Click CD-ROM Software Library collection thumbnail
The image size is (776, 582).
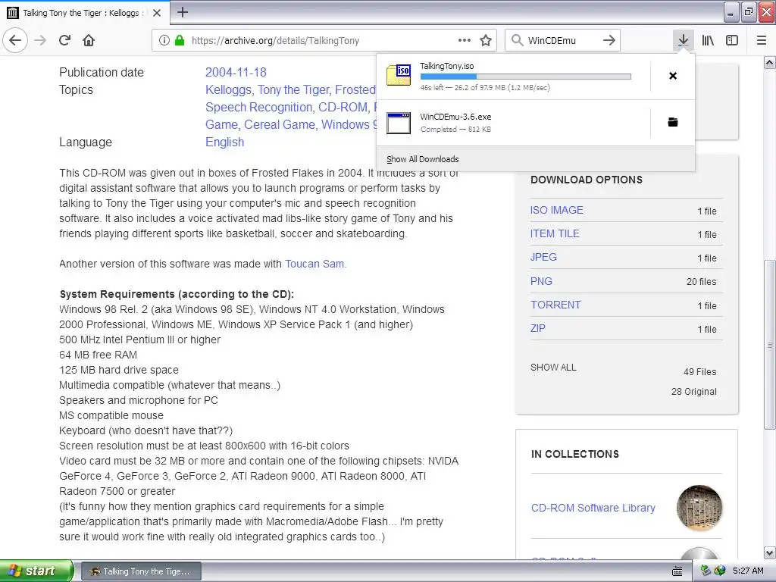(699, 508)
